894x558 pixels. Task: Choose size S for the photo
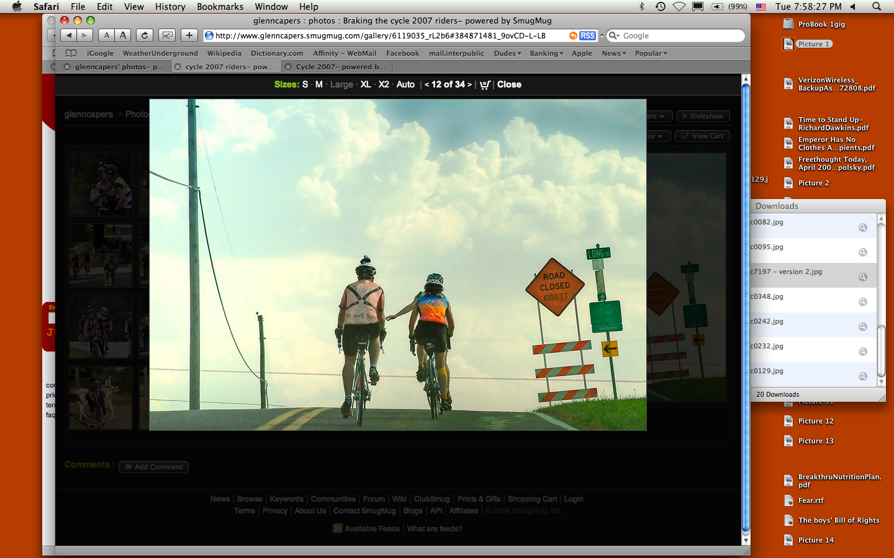click(x=305, y=84)
